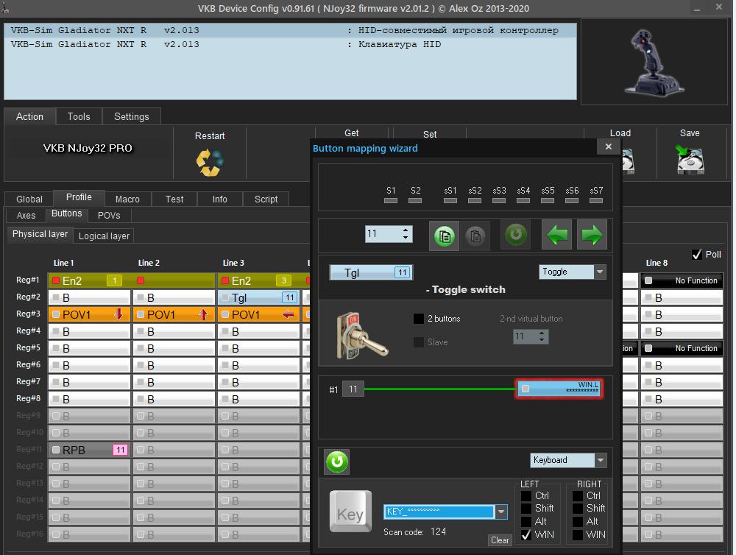Image resolution: width=736 pixels, height=555 pixels.
Task: Click the yellow 3 badge on Line 3 En2
Action: (x=283, y=280)
